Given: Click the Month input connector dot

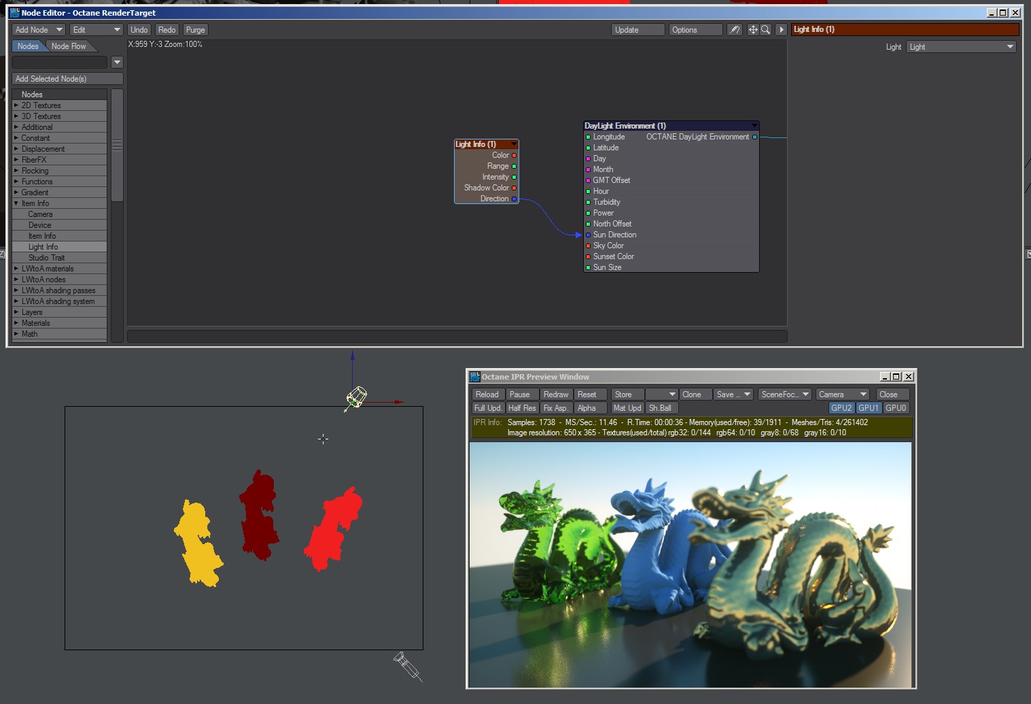Looking at the screenshot, I should coord(588,170).
